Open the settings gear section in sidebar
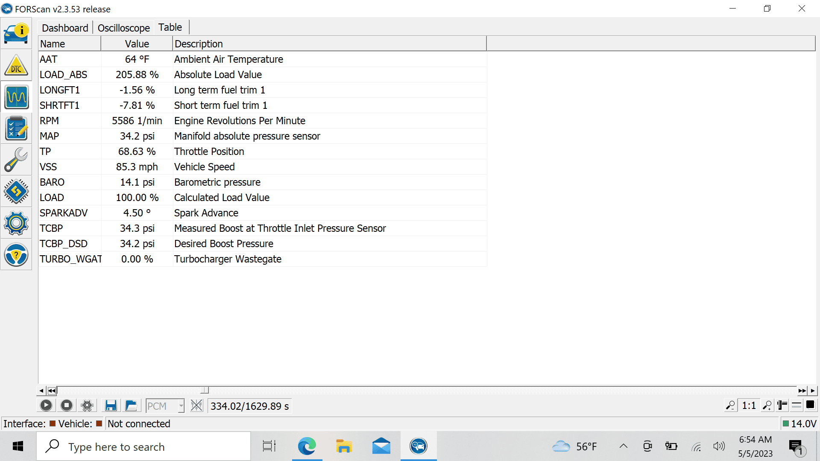The width and height of the screenshot is (820, 461). pyautogui.click(x=16, y=223)
